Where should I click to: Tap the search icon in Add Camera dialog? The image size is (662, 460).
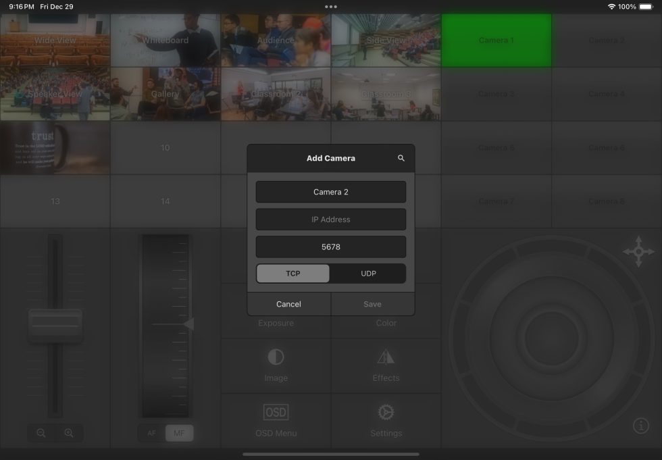(401, 157)
